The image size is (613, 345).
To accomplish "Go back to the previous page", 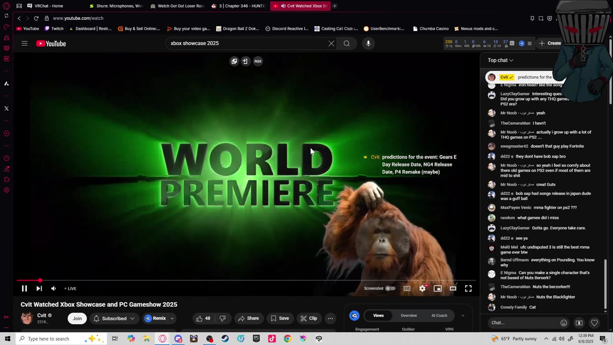I will click(19, 18).
